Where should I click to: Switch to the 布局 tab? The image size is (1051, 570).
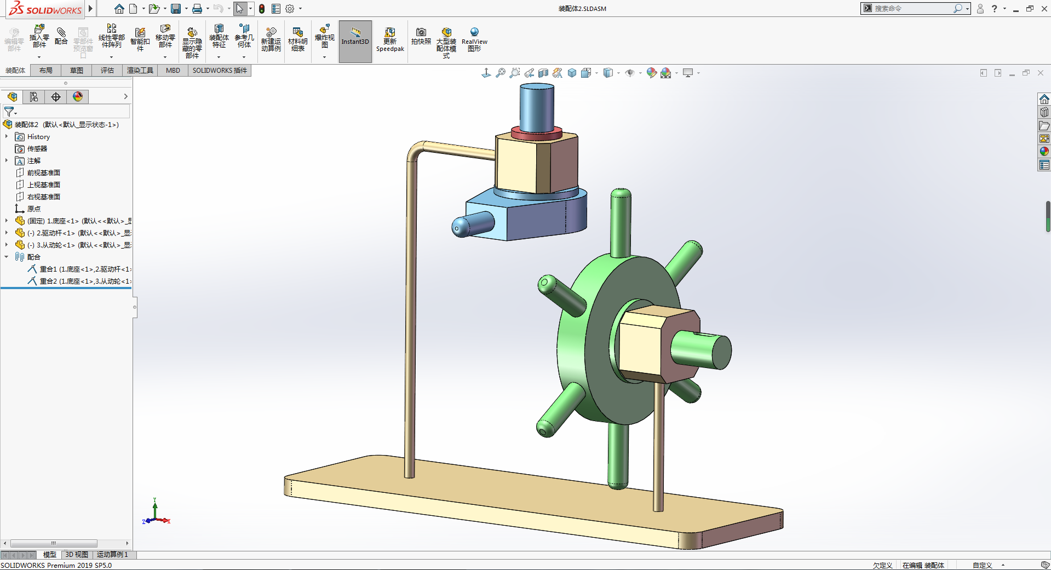pos(46,71)
